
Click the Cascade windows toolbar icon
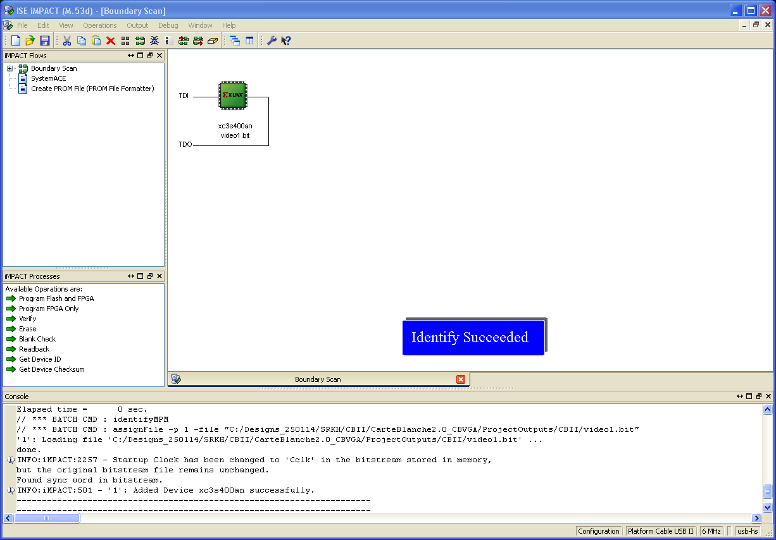click(x=235, y=40)
